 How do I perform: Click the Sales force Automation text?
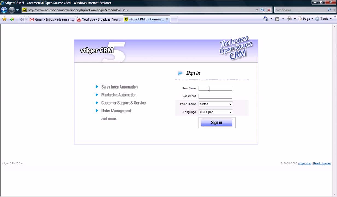[x=120, y=87]
